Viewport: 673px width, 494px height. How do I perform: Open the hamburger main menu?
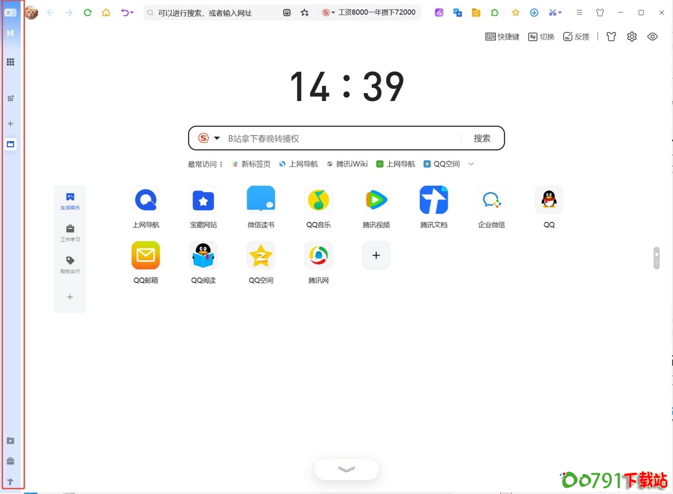click(x=579, y=12)
